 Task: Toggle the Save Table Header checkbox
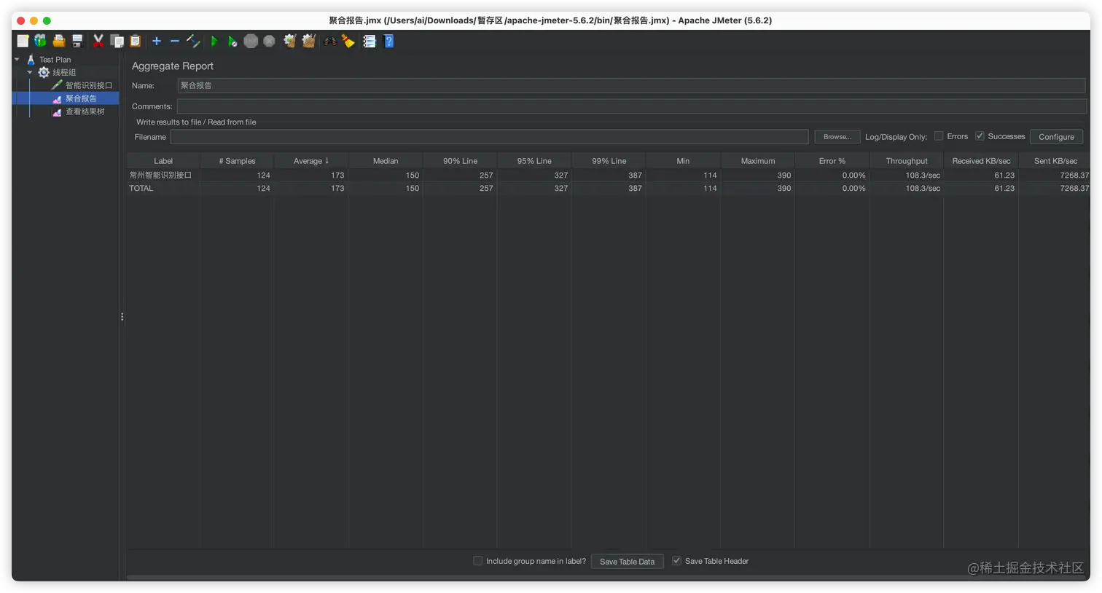[676, 561]
